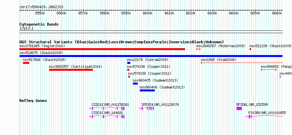Open nsv517666 (Shaikh2009) label
The image size is (292, 135).
coord(45,60)
